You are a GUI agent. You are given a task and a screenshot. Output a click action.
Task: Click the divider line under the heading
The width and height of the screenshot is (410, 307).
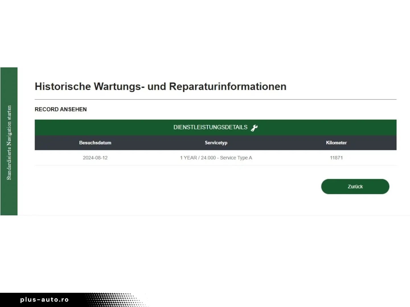(x=215, y=99)
